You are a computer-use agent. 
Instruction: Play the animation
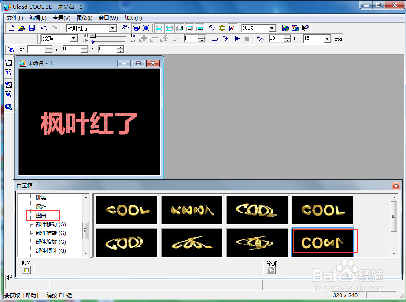(237, 39)
